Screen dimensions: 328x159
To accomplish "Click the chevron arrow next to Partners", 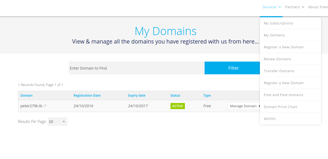I will 303,7.
